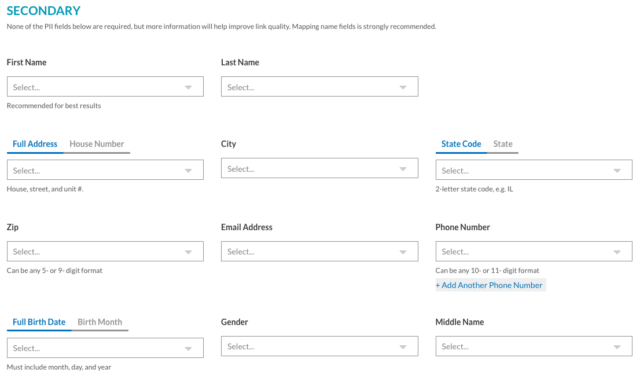Click the Zip field label
The width and height of the screenshot is (640, 384).
[x=12, y=227]
